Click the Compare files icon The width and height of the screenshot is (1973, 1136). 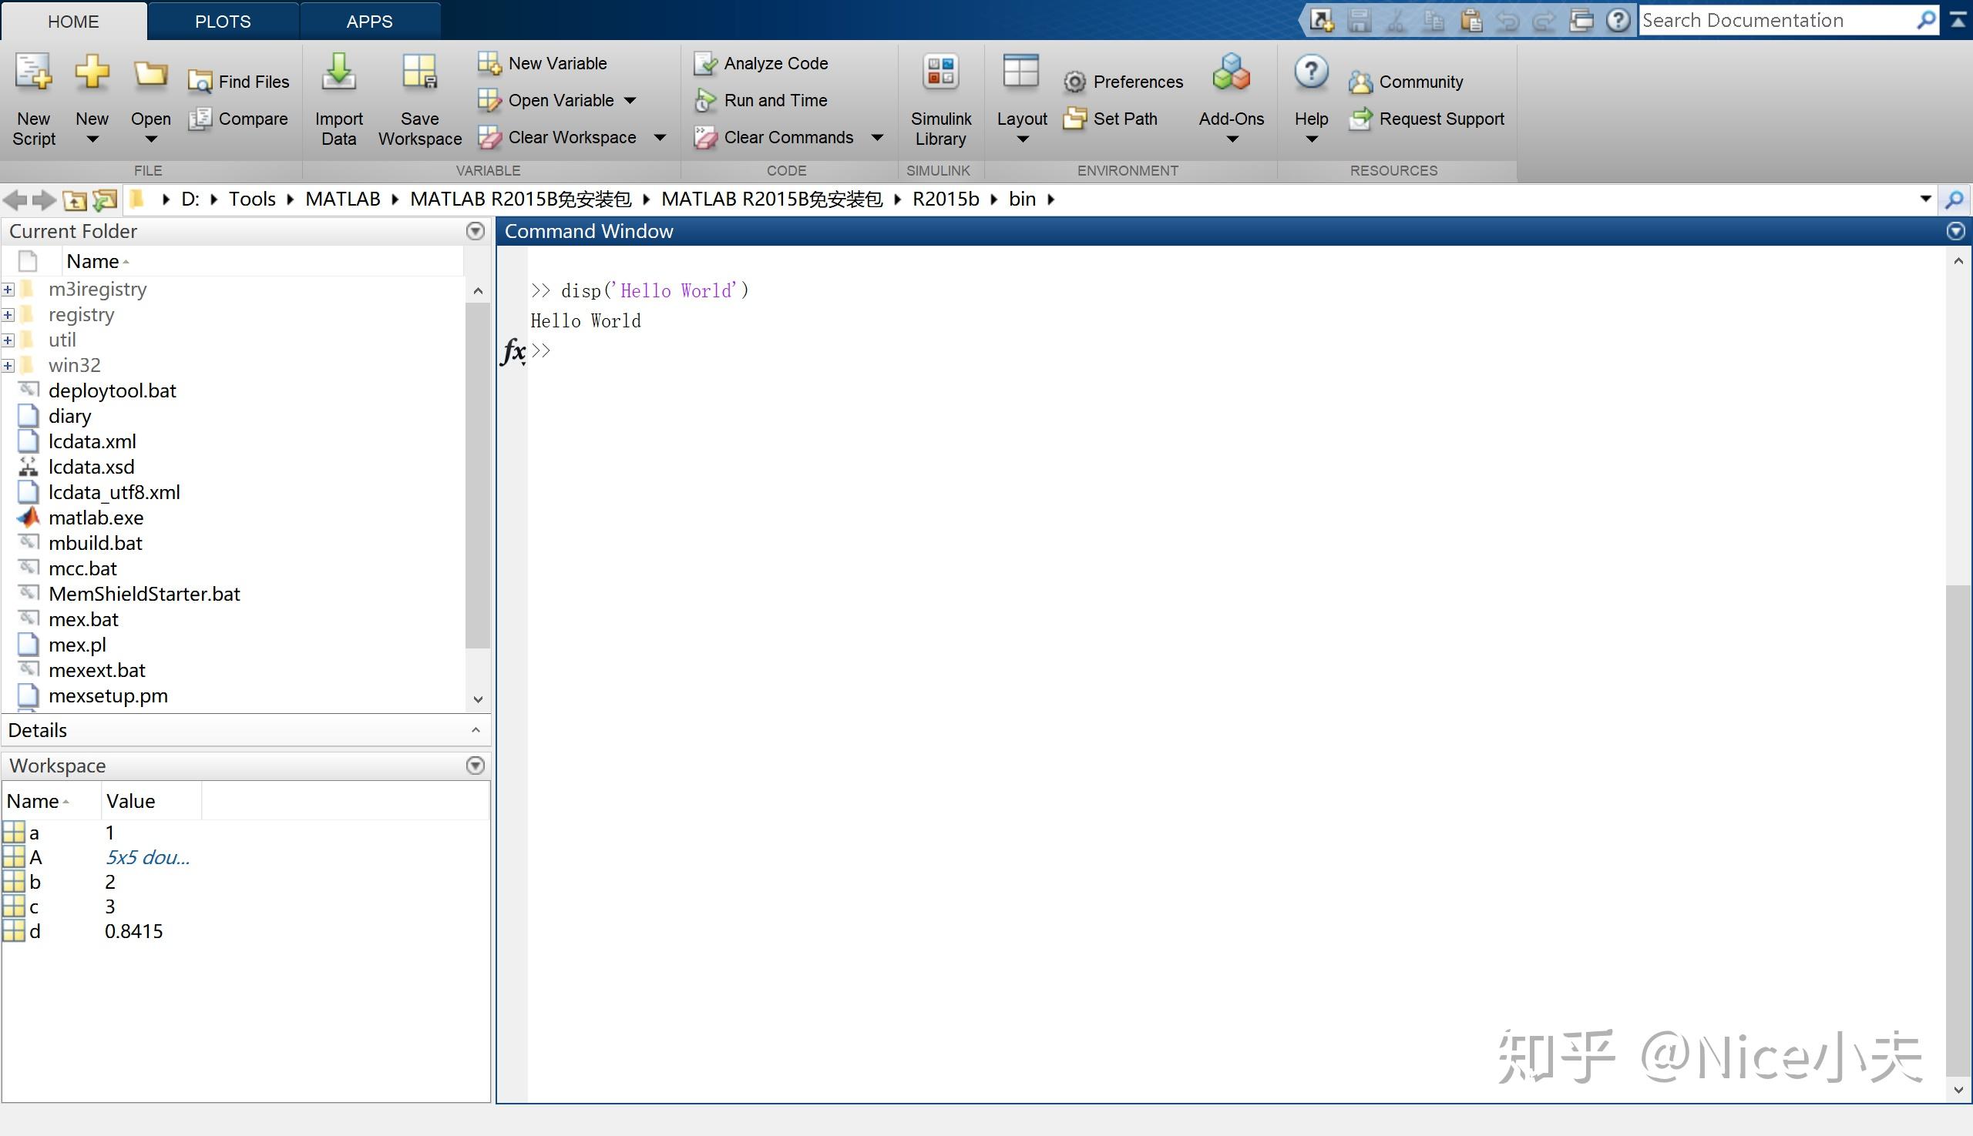[200, 119]
